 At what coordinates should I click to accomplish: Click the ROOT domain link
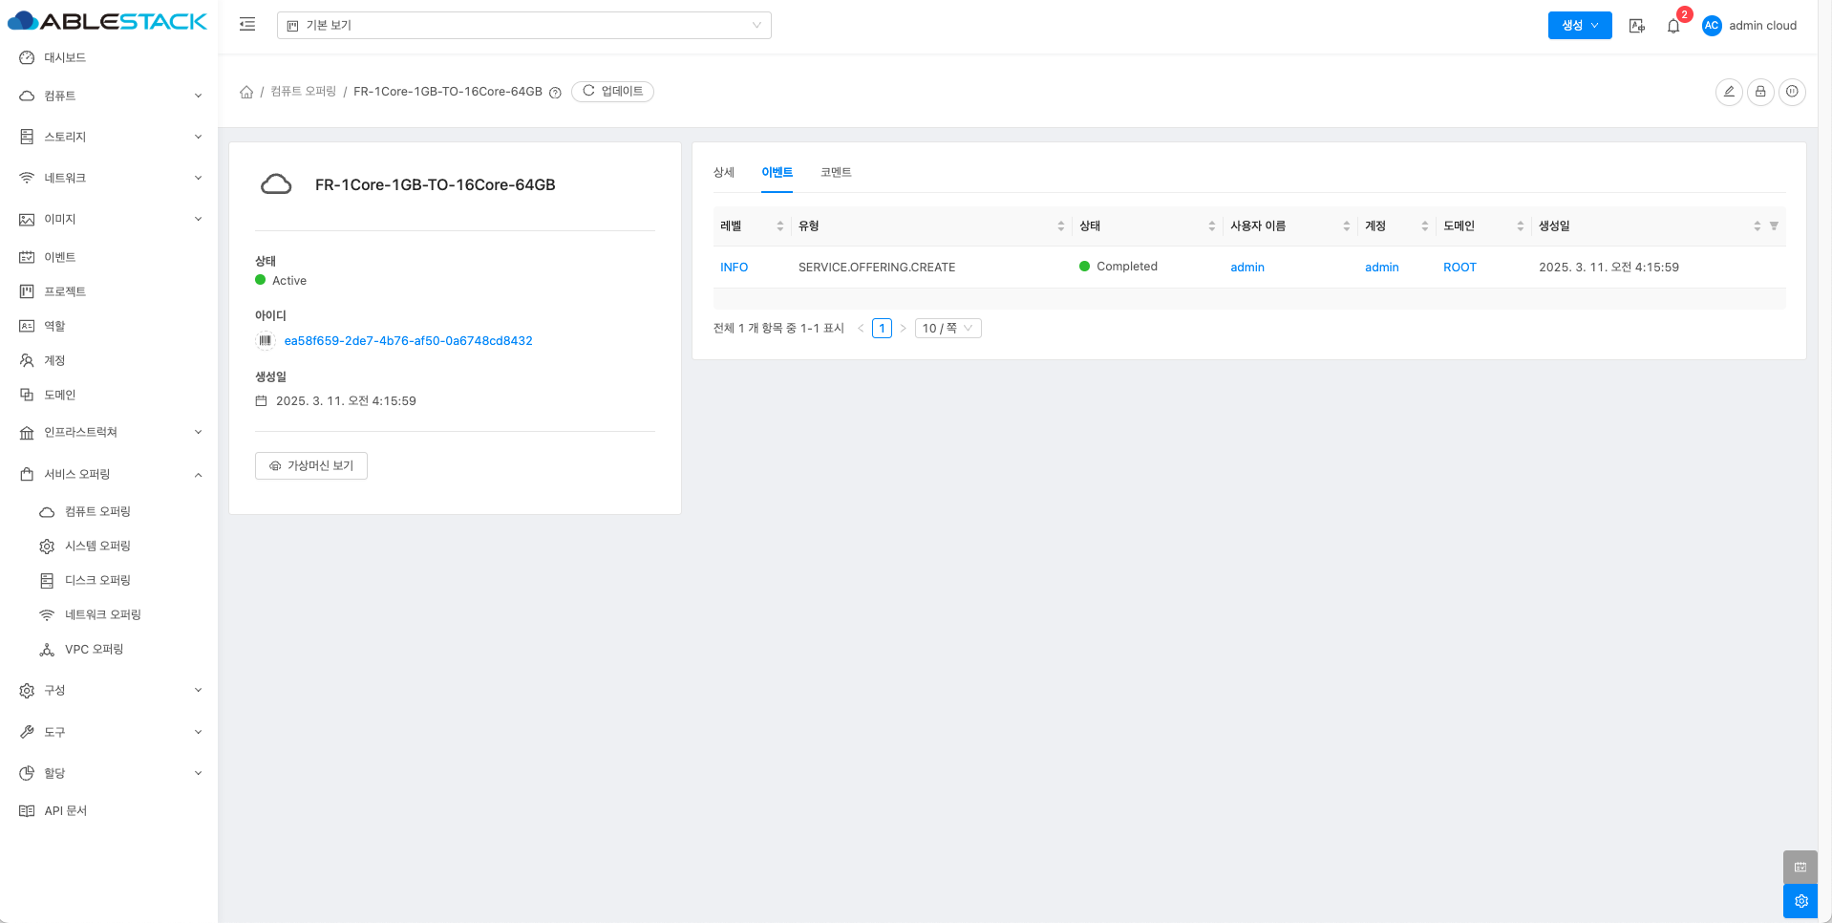[x=1459, y=268]
